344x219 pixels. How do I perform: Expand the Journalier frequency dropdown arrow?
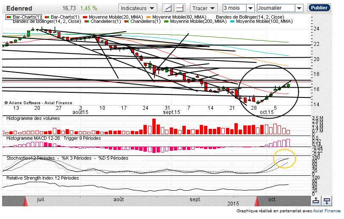299,8
